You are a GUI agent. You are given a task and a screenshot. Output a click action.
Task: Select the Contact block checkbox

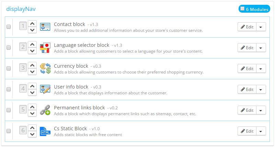point(9,27)
